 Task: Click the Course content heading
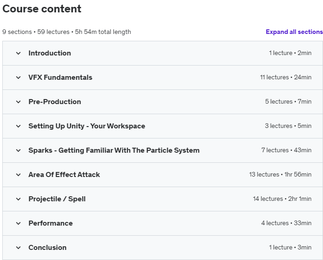[x=42, y=9]
